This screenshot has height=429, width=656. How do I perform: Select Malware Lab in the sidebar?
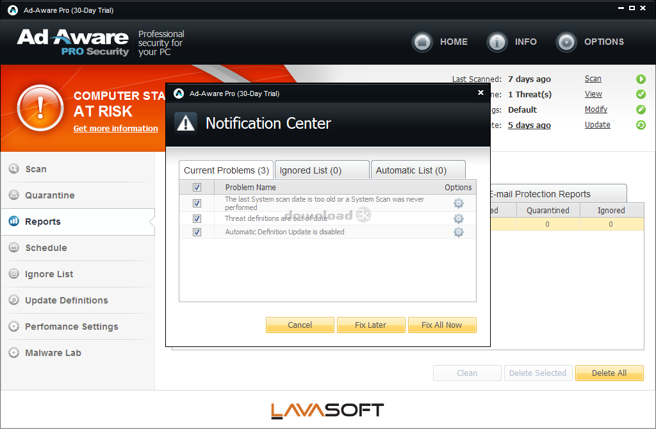pyautogui.click(x=53, y=353)
